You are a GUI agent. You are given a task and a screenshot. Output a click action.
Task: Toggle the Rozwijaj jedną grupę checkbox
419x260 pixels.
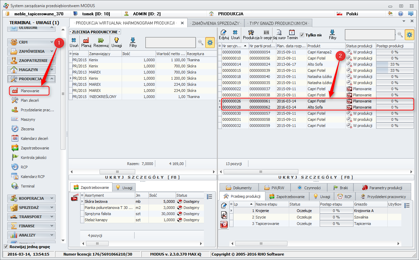click(x=6, y=247)
